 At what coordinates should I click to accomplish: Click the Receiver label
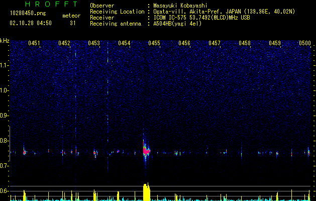102,18
